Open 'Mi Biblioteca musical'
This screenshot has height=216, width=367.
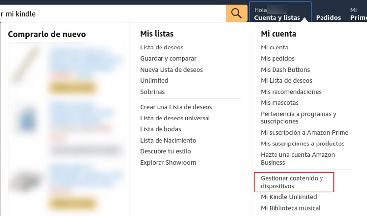[x=291, y=208]
